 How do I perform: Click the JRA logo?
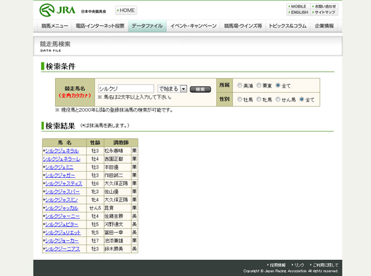[58, 10]
